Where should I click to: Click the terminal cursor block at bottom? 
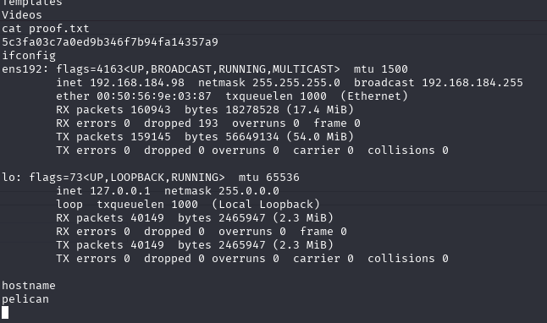pyautogui.click(x=5, y=312)
